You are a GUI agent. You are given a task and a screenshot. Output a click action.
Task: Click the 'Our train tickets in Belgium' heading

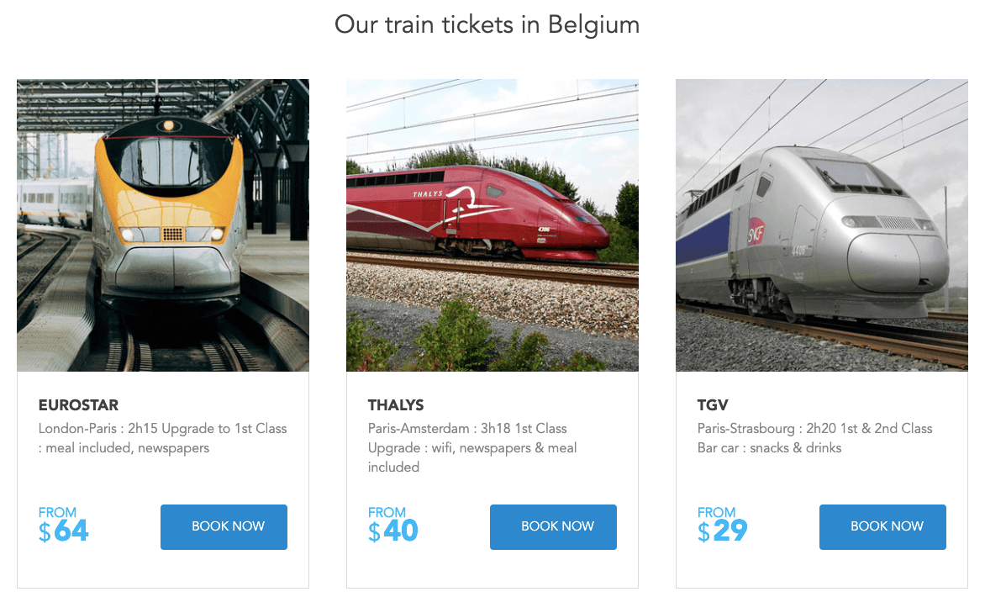(487, 24)
